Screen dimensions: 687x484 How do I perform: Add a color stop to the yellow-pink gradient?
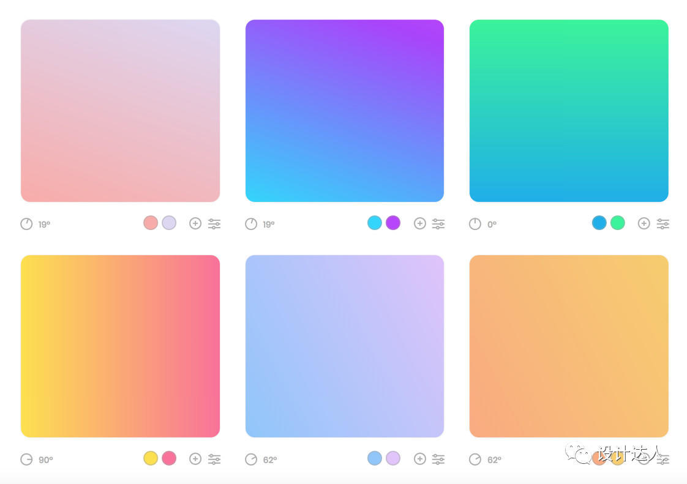[195, 458]
